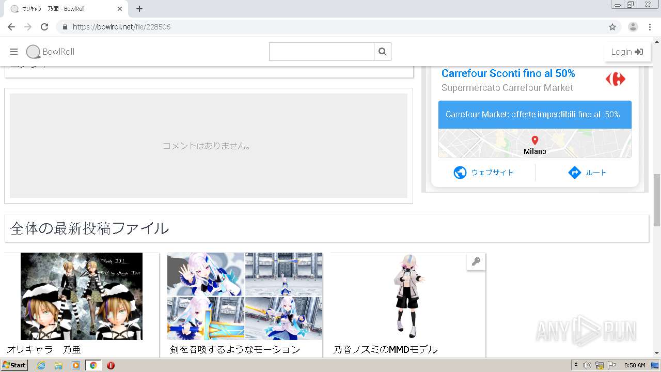Click the blue directions arrow icon
This screenshot has width=661, height=372.
point(575,173)
